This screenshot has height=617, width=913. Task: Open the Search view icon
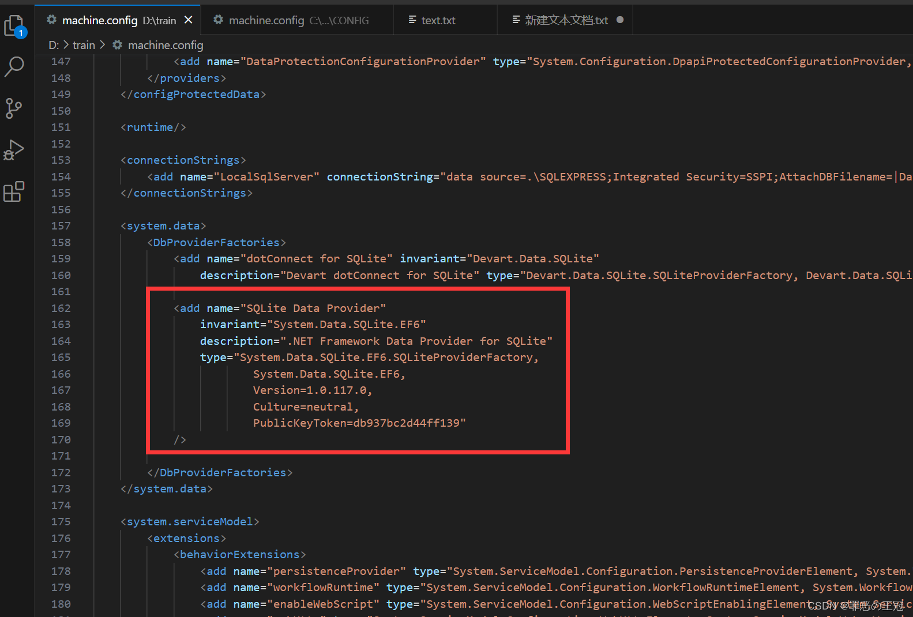tap(14, 66)
